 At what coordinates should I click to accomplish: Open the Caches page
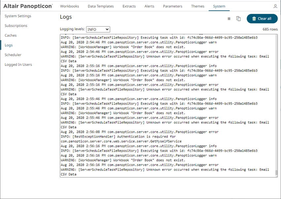11,35
